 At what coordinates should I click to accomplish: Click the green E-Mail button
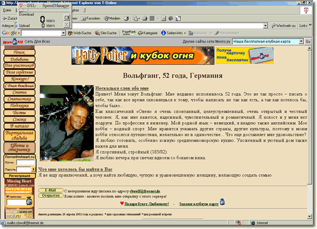coord(50,190)
